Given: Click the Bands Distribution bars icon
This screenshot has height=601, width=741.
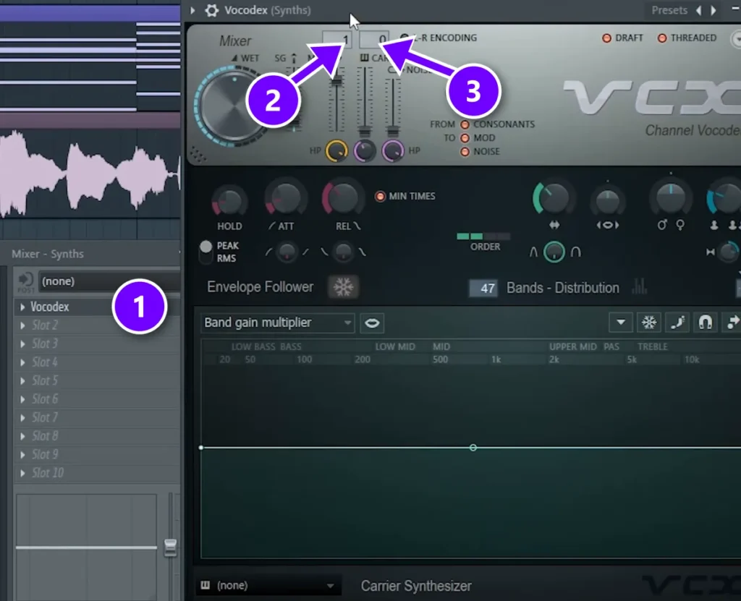Looking at the screenshot, I should point(639,286).
